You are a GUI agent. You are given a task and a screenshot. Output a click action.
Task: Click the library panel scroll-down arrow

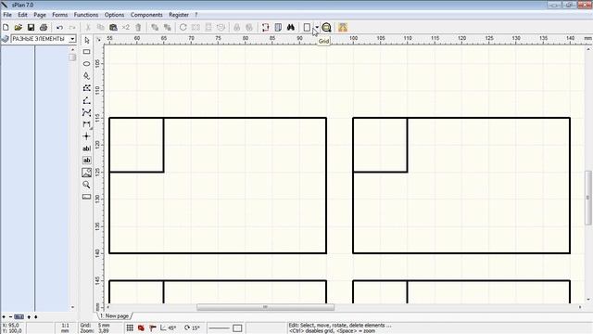(72, 307)
